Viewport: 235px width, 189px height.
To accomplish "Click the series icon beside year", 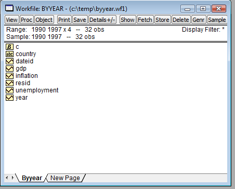I will click(9, 98).
